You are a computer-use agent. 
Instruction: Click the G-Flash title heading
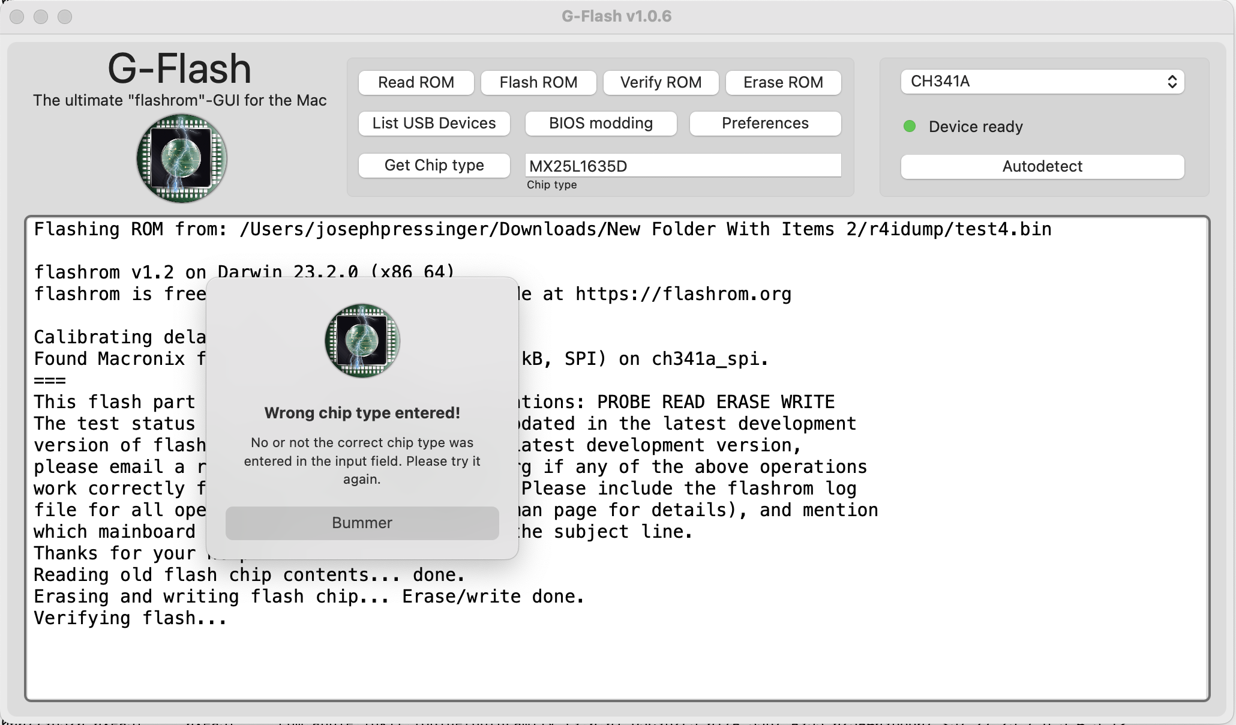point(179,68)
